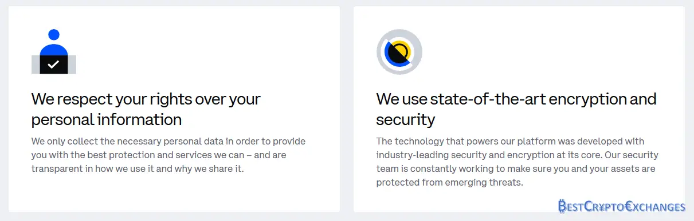Click heading "We respect your rights over your"

(146, 99)
